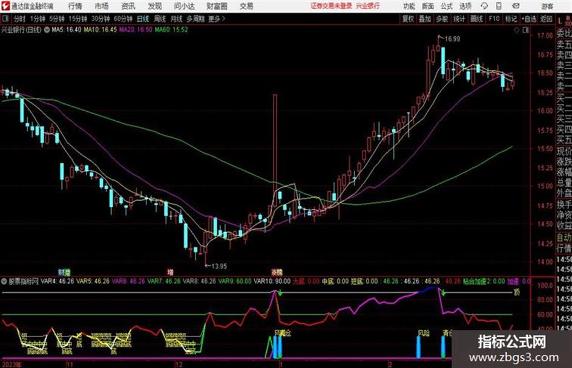Image resolution: width=572 pixels, height=368 pixels.
Task: Select the 月线 monthly chart tab
Action: coord(177,19)
